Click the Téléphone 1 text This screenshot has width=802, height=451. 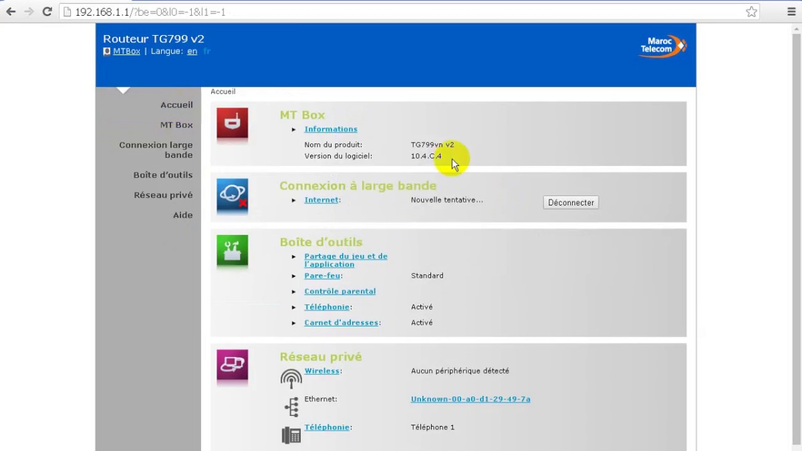(x=433, y=427)
